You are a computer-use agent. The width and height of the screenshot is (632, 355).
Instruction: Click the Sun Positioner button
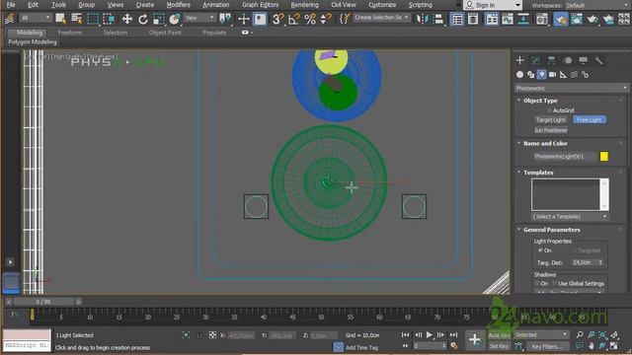(x=551, y=130)
